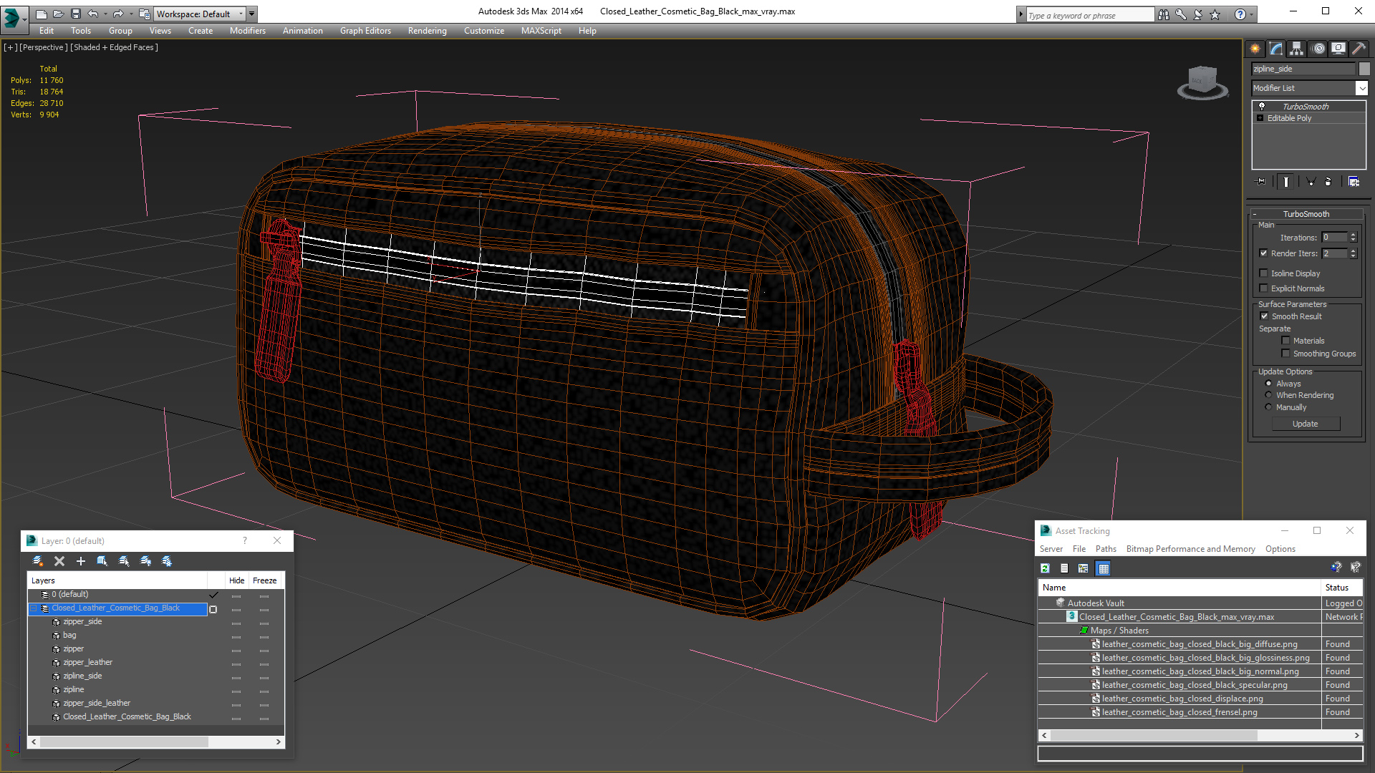Open the MAXScript menu
This screenshot has height=773, width=1375.
[x=541, y=31]
